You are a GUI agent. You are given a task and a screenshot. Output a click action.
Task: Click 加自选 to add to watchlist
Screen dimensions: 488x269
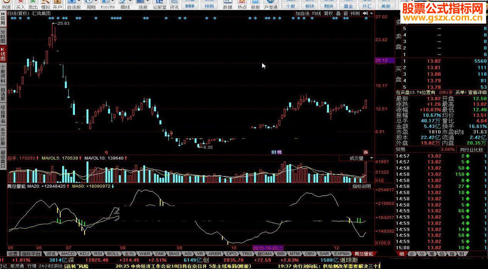[302, 13]
